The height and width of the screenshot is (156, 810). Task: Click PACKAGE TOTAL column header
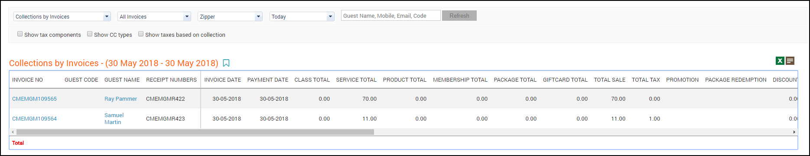tap(515, 80)
